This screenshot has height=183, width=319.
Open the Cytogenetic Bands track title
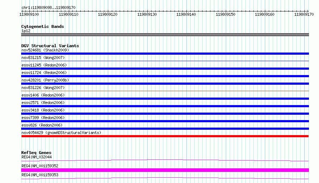point(43,26)
